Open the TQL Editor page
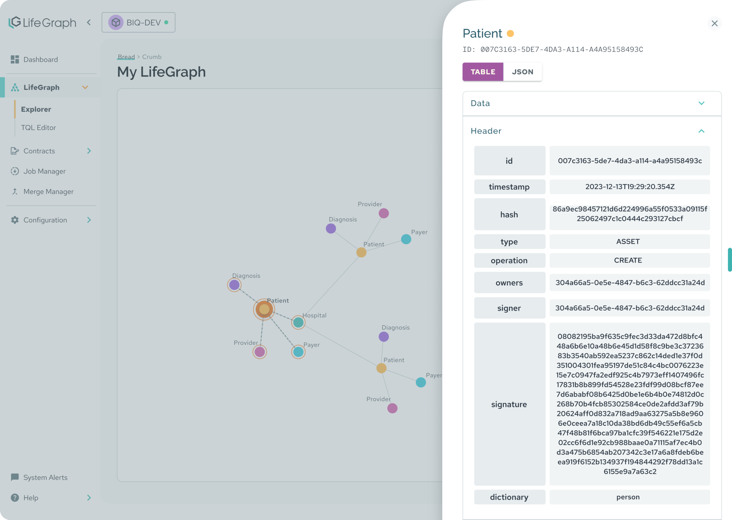The image size is (732, 520). pos(38,127)
